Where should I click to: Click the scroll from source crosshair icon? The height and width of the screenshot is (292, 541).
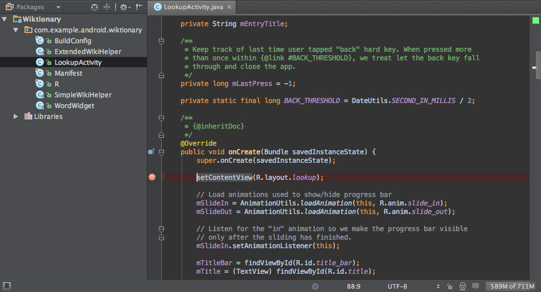pos(94,7)
